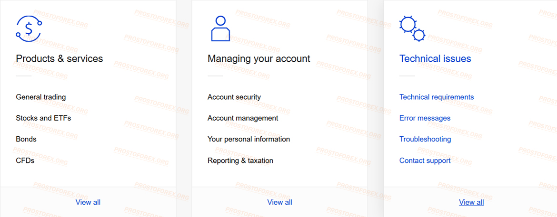Open Reporting & taxation topic
This screenshot has width=557, height=217.
click(x=240, y=161)
